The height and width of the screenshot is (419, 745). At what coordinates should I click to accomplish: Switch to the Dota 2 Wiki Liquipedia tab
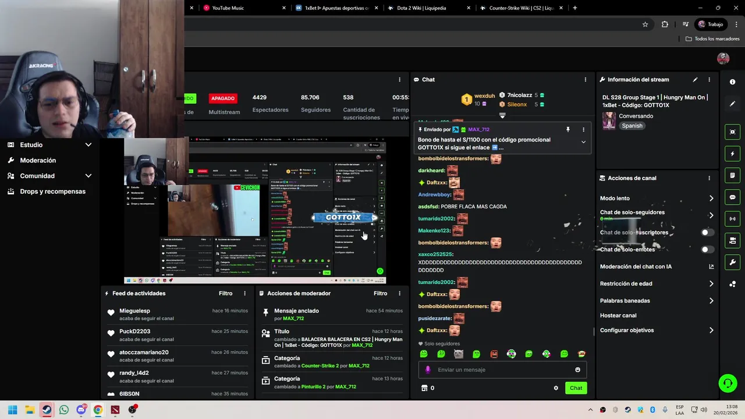pos(428,8)
